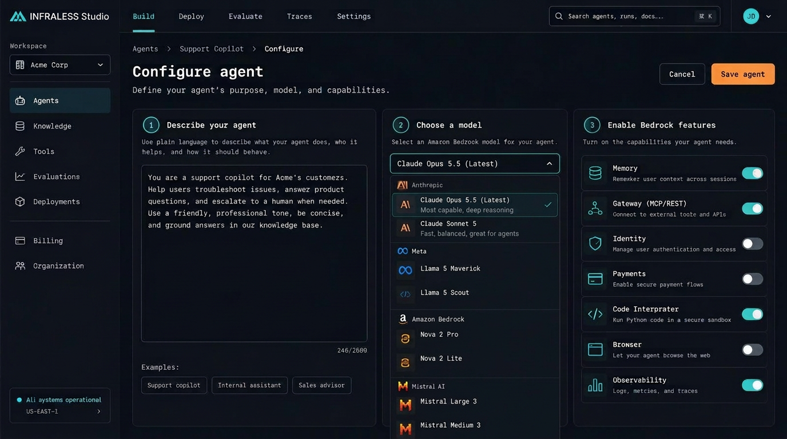
Task: Click the Save agent button
Action: point(743,74)
